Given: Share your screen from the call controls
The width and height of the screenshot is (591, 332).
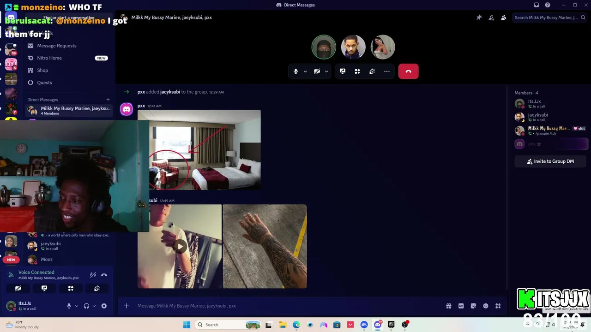Looking at the screenshot, I should [x=343, y=71].
